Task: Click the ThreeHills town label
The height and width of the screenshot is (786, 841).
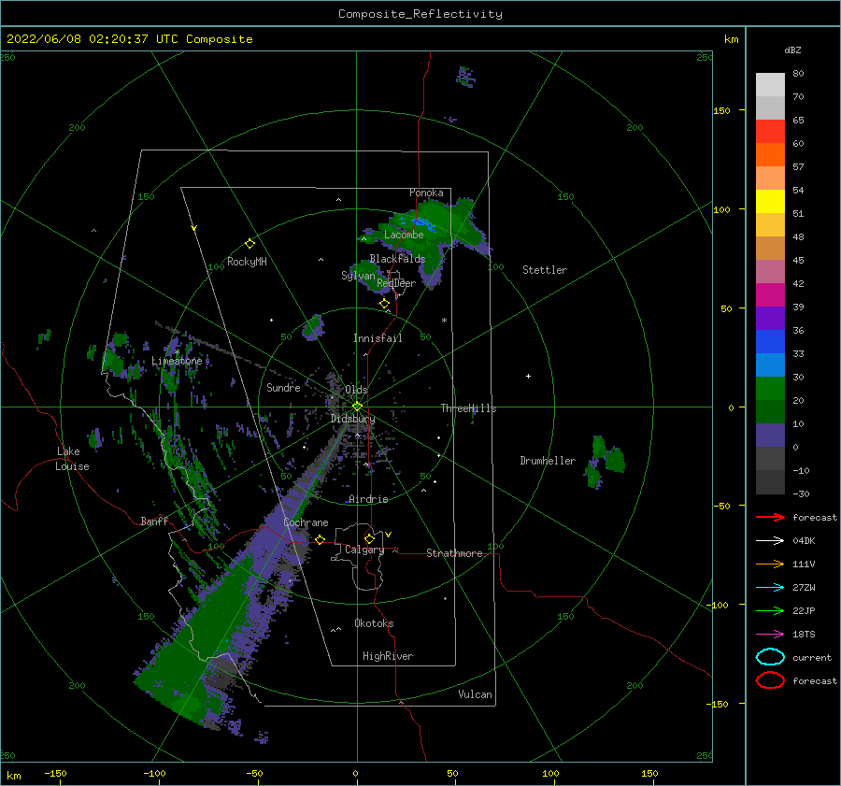Action: 468,408
